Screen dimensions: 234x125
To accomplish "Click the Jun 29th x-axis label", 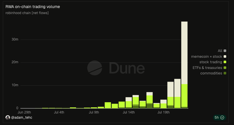I will (24, 112).
